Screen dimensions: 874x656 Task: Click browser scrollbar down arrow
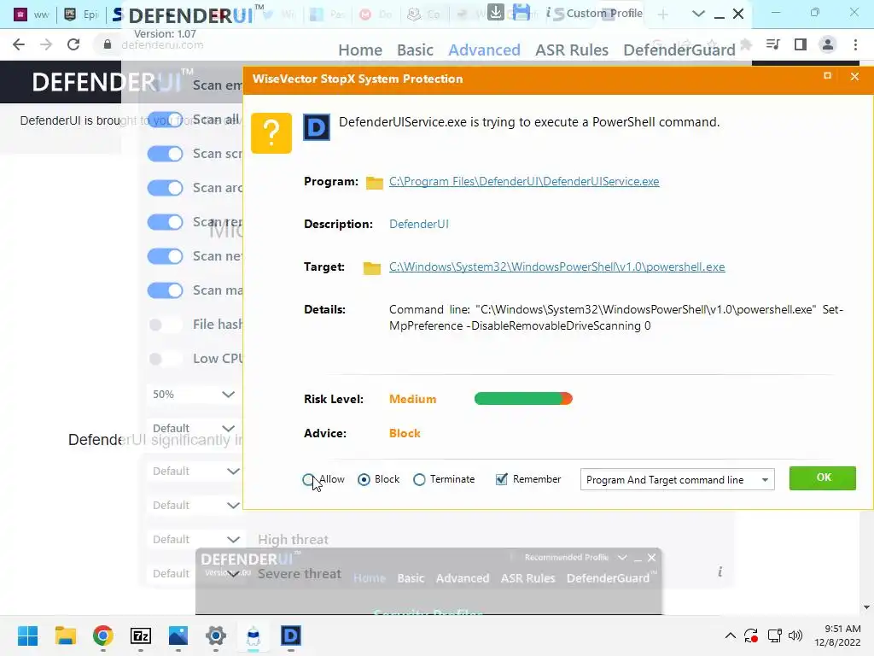click(x=866, y=607)
